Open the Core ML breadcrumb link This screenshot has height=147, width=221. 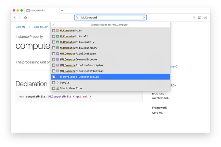click(x=20, y=27)
